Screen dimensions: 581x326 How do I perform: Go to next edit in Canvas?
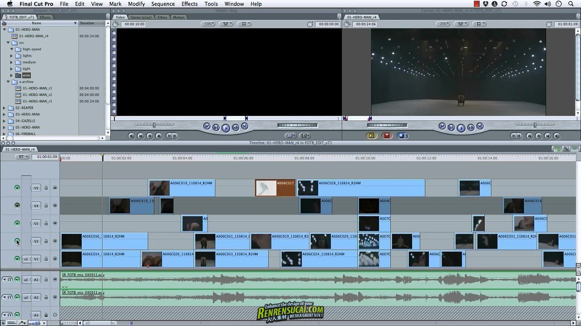point(480,127)
